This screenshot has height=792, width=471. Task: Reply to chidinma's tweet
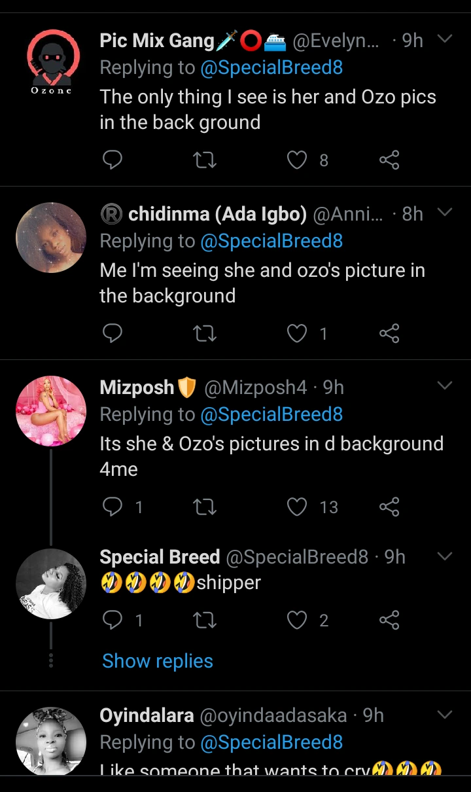[x=113, y=334]
